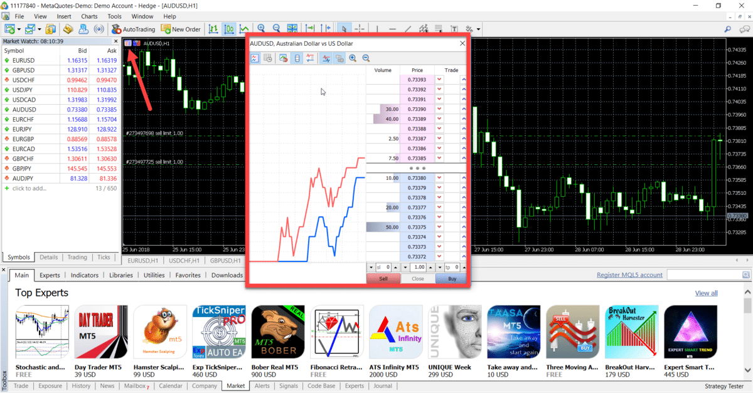
Task: Click New Order in toolbar
Action: click(x=181, y=29)
